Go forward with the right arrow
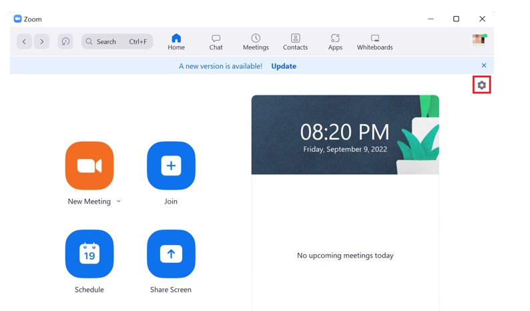530x311 pixels. [42, 41]
